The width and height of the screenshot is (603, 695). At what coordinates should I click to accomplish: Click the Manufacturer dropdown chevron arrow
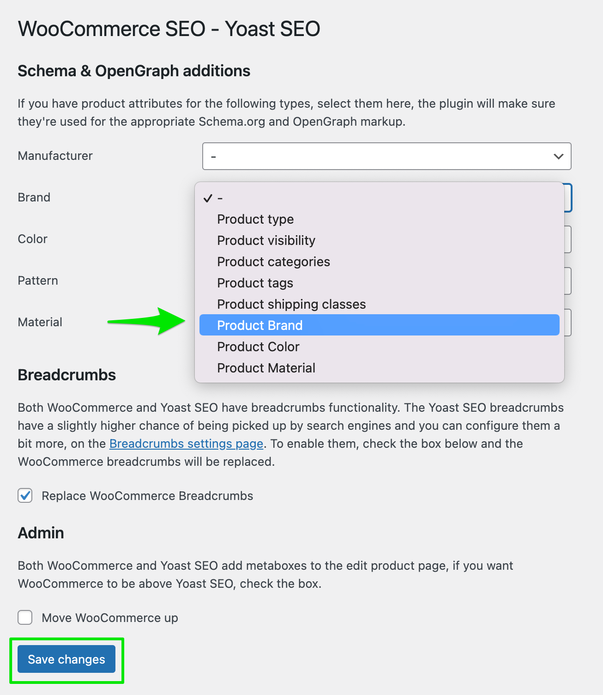pos(558,156)
